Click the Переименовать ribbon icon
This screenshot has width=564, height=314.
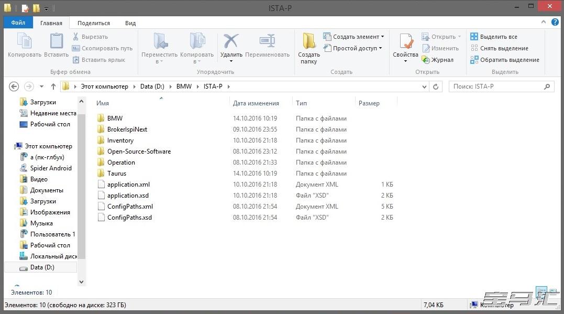coord(267,41)
